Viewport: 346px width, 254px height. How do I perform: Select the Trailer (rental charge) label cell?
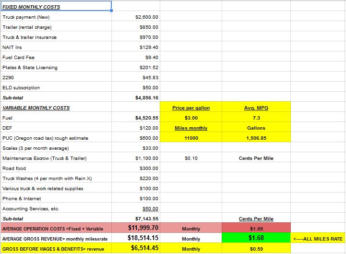pos(56,27)
